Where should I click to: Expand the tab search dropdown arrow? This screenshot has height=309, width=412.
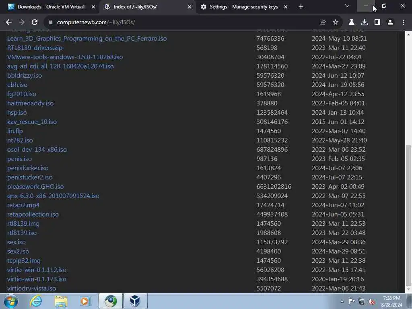tap(347, 6)
